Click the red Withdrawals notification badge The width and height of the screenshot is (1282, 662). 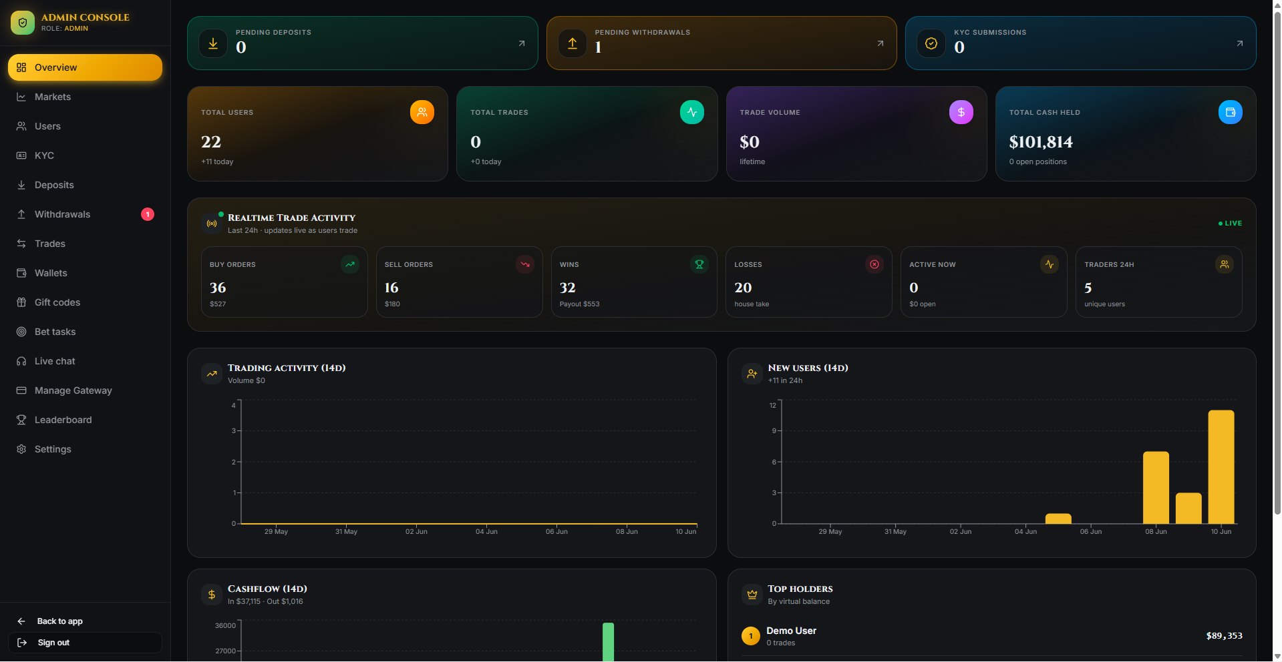pyautogui.click(x=148, y=214)
